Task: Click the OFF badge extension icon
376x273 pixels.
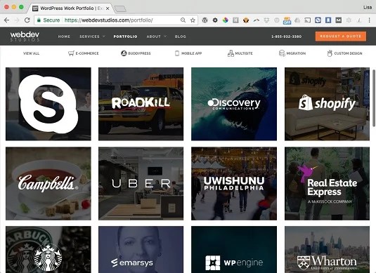Action: point(287,20)
